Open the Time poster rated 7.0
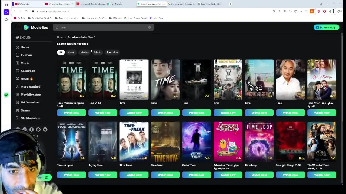 tap(165, 79)
